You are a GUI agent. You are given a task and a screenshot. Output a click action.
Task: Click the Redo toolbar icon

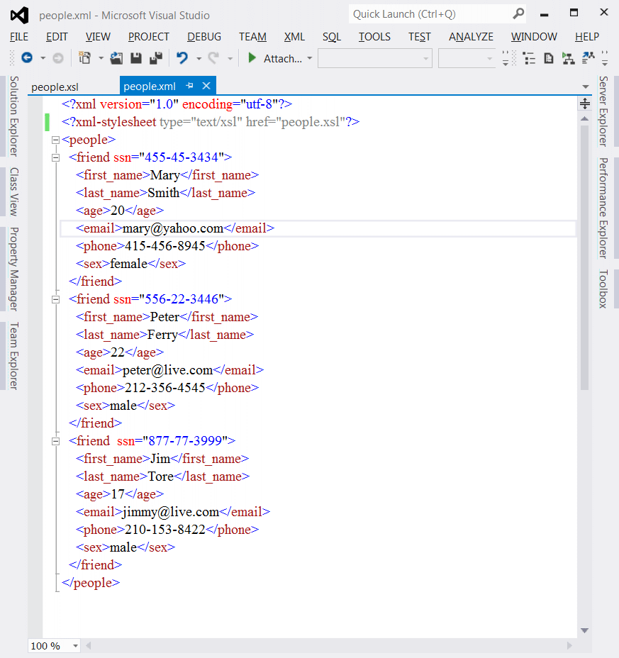pyautogui.click(x=213, y=57)
